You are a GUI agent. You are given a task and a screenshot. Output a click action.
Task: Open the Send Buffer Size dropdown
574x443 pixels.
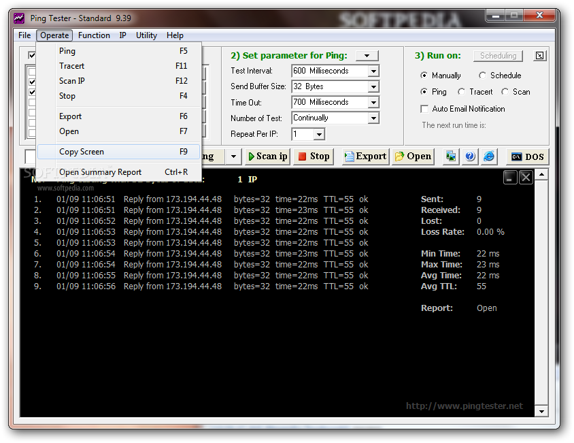373,86
